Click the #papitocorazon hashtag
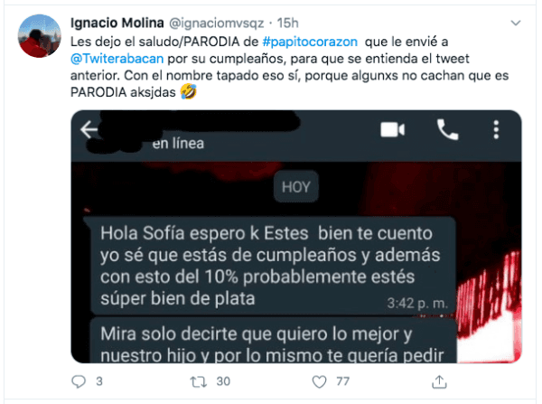 click(310, 42)
